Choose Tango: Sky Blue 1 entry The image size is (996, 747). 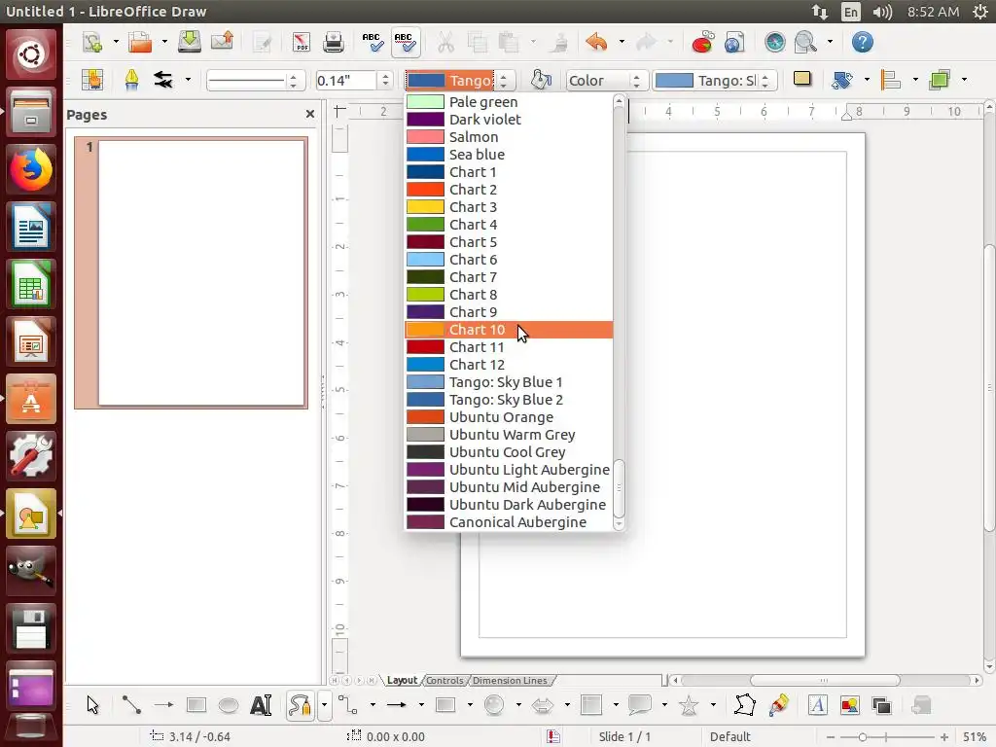509,382
